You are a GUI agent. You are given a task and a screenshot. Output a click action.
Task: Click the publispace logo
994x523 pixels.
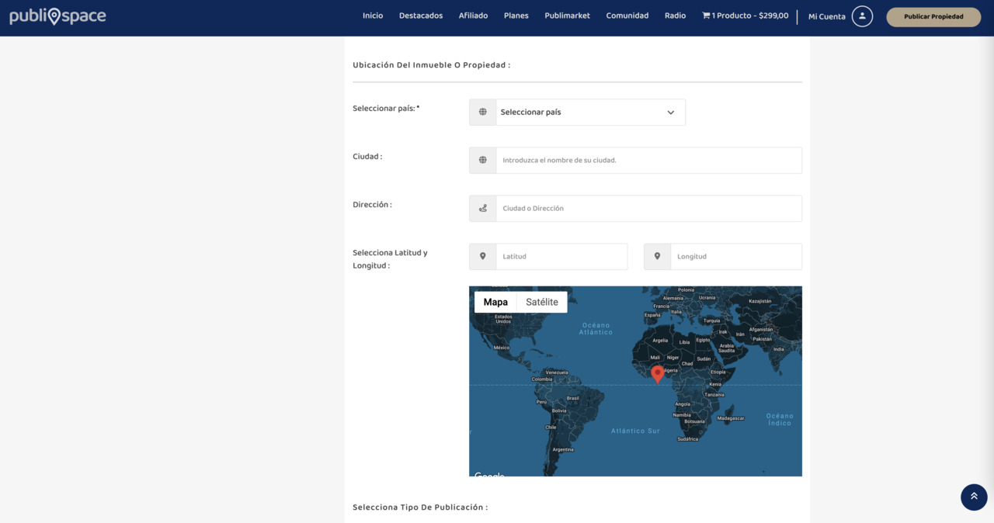[57, 16]
